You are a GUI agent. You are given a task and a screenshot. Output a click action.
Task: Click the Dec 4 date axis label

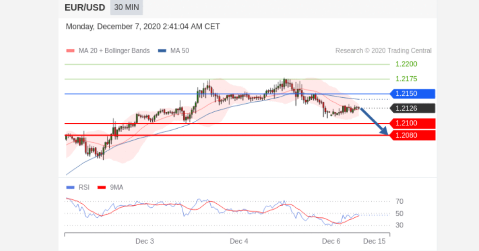(x=239, y=241)
